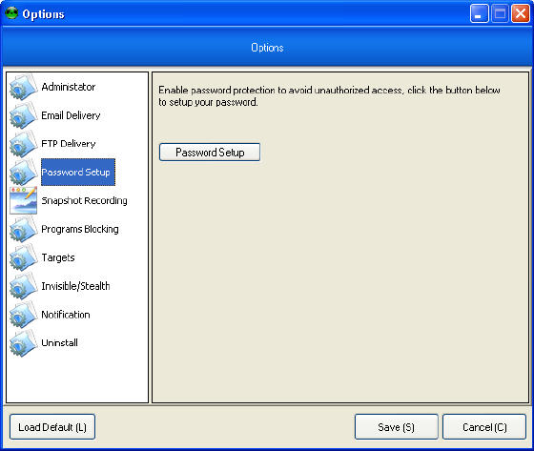Click the Email Delivery gear folder icon

coord(23,115)
